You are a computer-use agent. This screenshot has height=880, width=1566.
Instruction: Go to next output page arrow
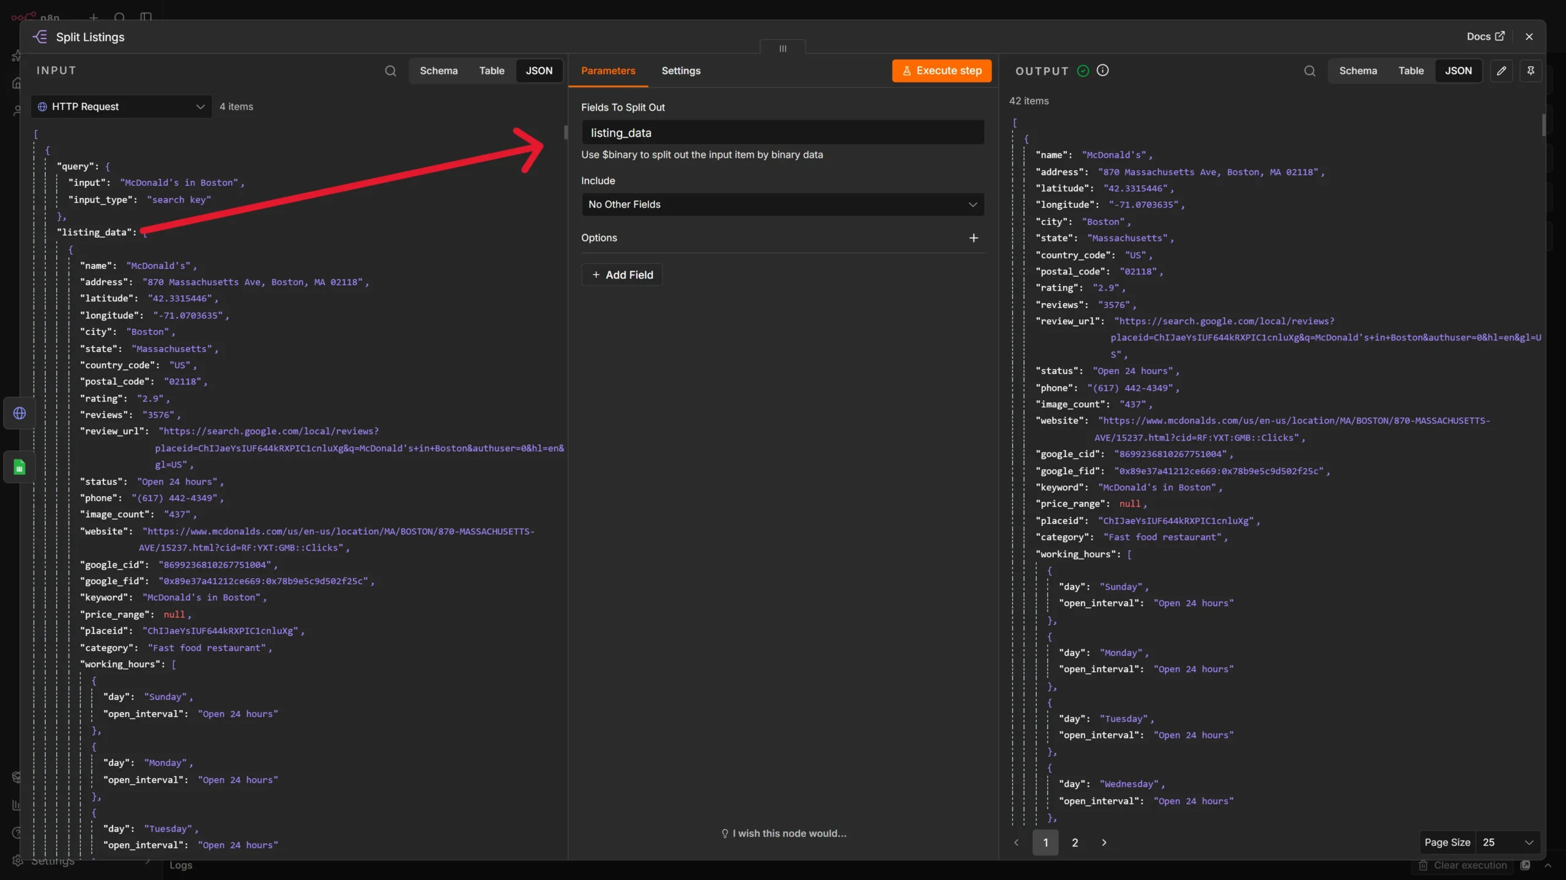pos(1104,842)
